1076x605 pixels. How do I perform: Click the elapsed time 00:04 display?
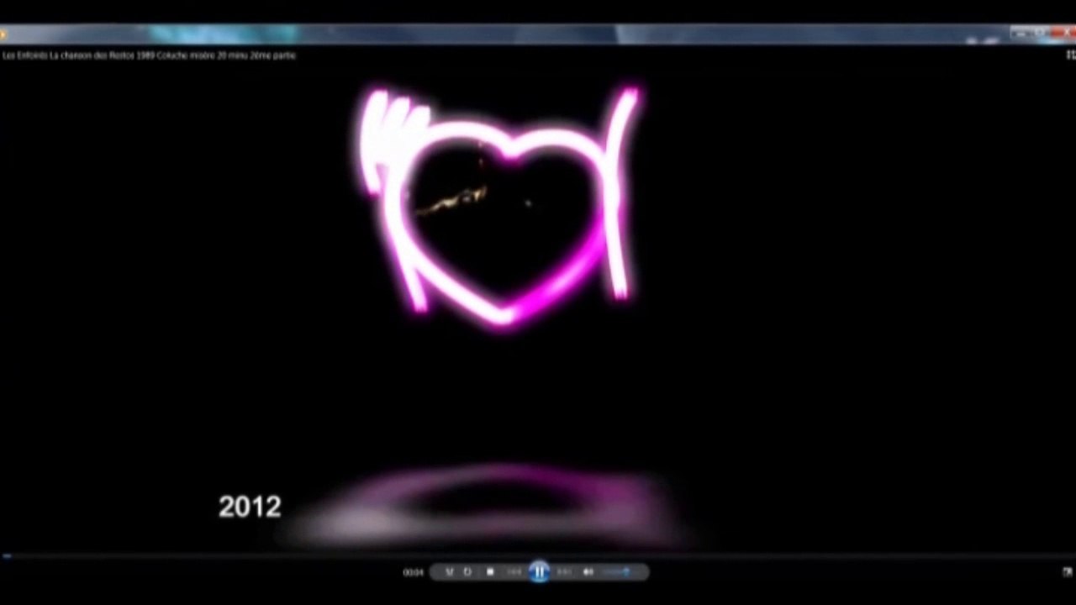click(x=413, y=572)
